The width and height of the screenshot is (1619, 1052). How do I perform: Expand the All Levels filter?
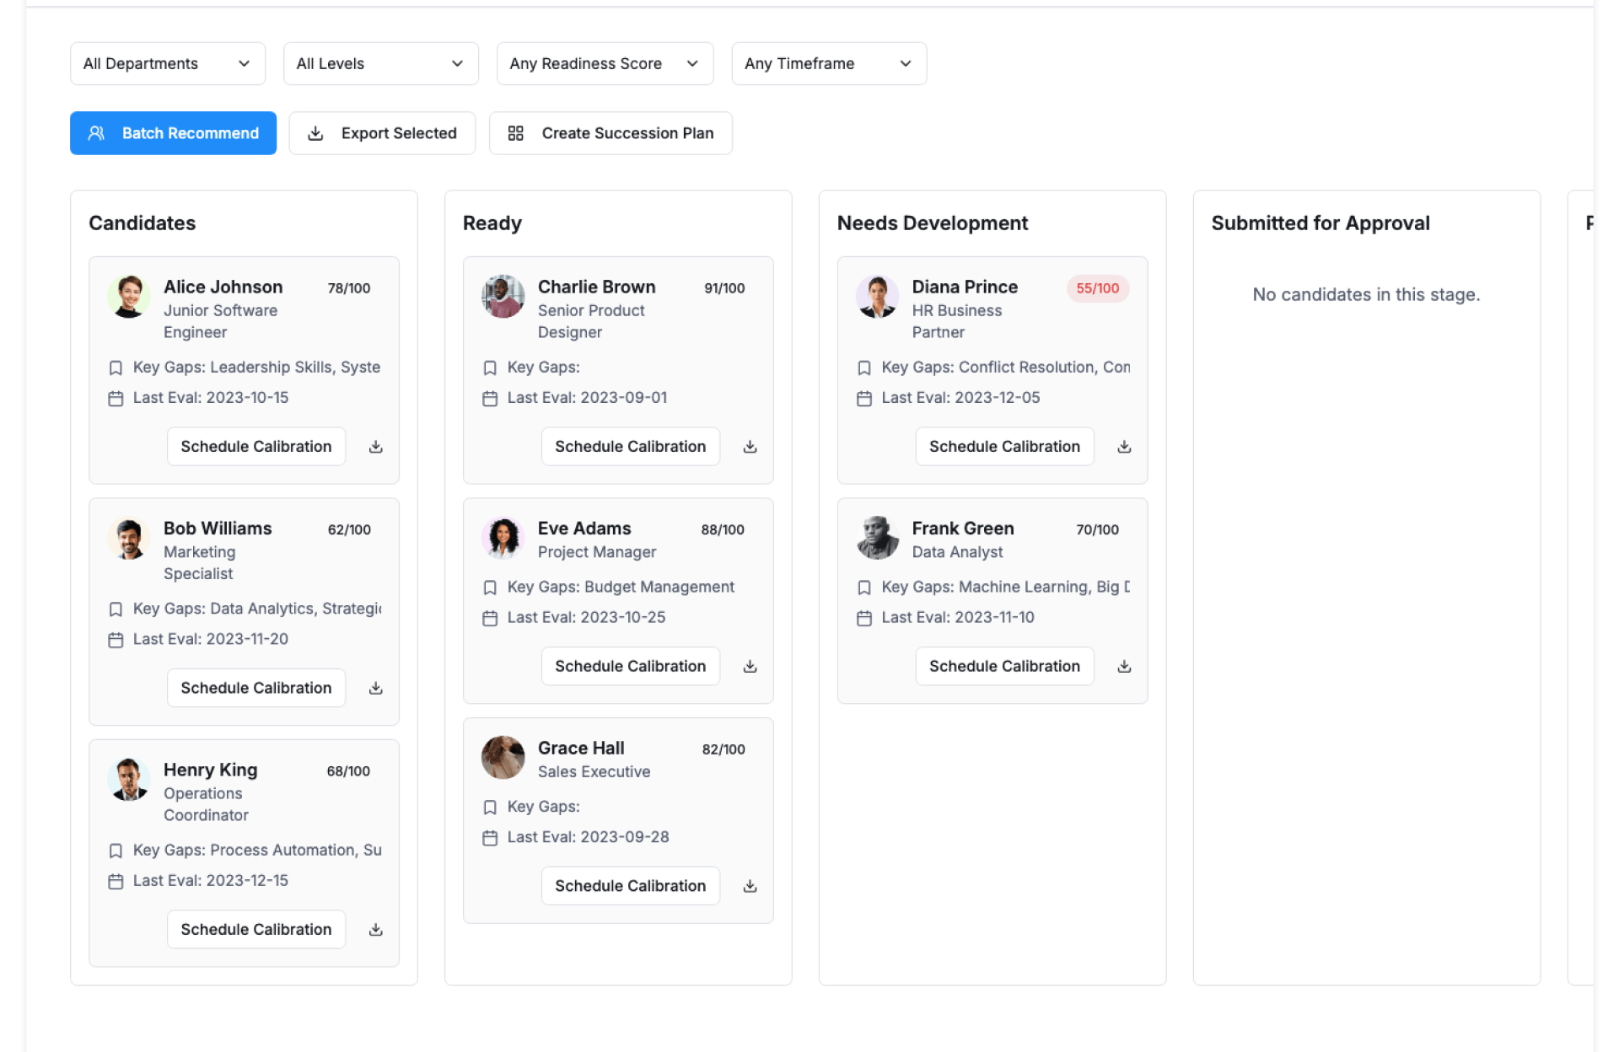click(x=380, y=64)
